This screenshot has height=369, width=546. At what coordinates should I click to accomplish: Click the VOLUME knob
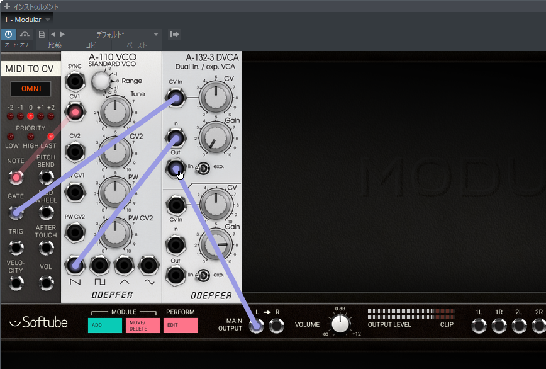click(340, 324)
